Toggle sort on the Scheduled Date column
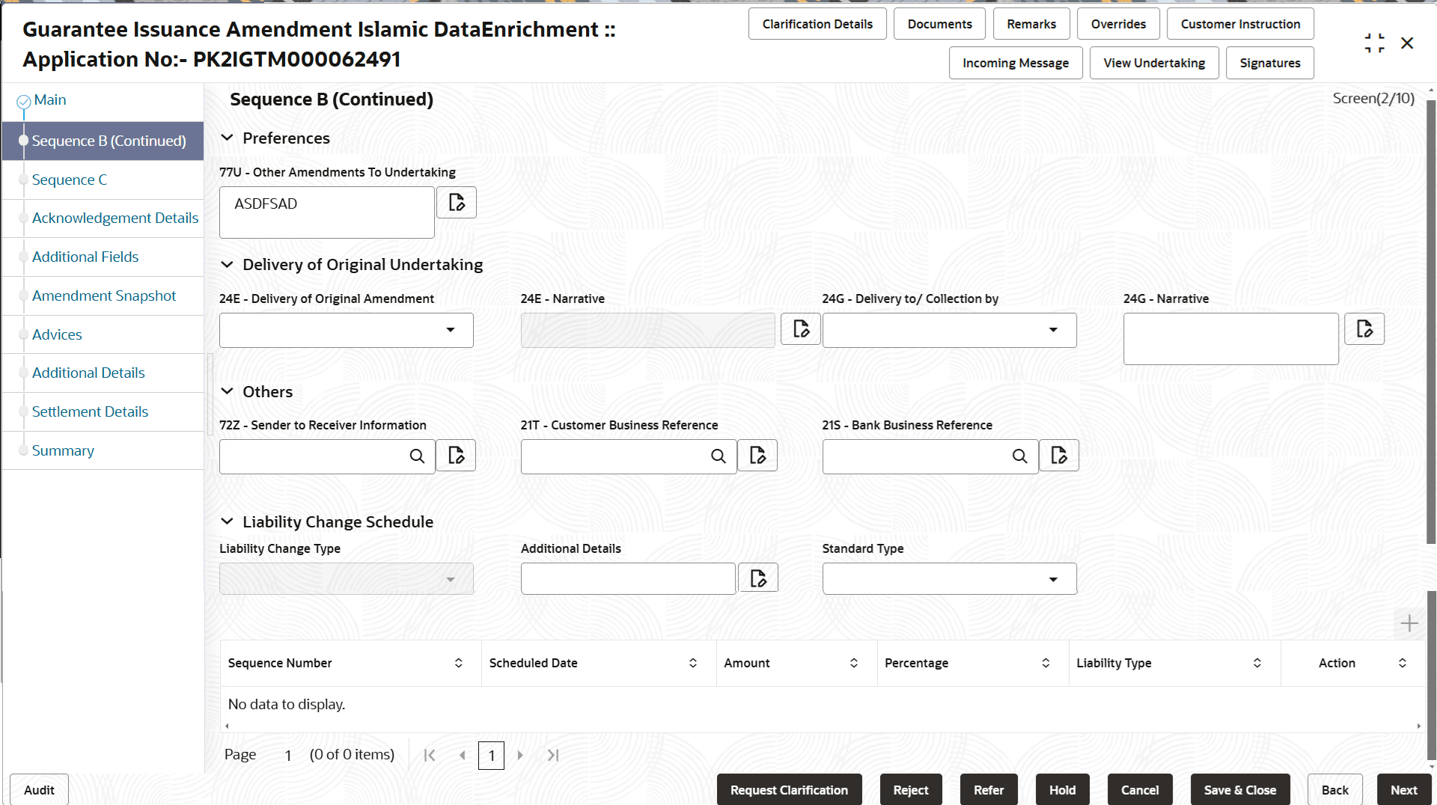The image size is (1437, 805). 692,663
